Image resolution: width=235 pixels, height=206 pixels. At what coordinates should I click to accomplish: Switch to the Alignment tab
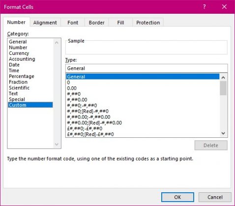pyautogui.click(x=45, y=23)
